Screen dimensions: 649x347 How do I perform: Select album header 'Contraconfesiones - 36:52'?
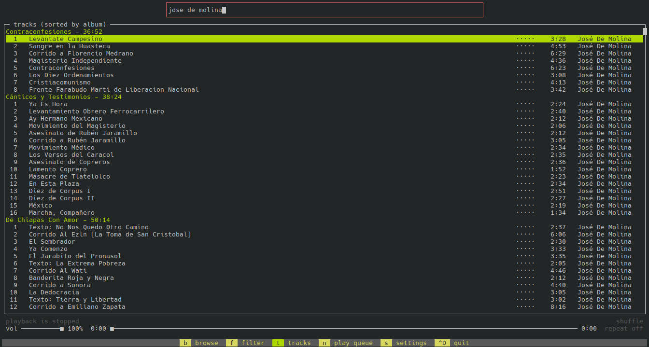54,32
